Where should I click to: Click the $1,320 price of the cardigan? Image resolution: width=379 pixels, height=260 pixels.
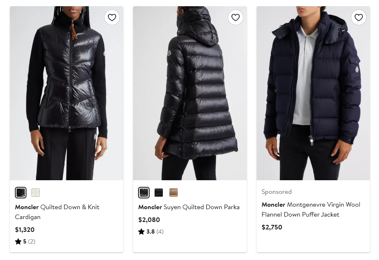25,230
